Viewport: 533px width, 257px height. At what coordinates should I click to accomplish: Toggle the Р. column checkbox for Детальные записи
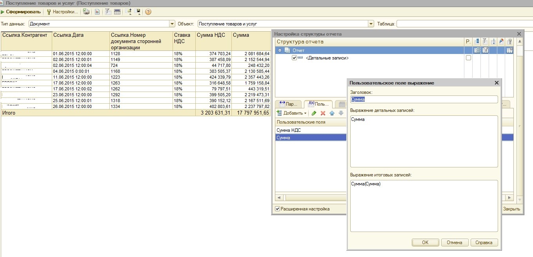[468, 58]
